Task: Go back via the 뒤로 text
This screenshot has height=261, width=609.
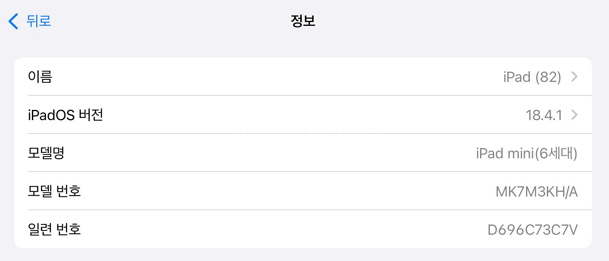Action: click(39, 21)
